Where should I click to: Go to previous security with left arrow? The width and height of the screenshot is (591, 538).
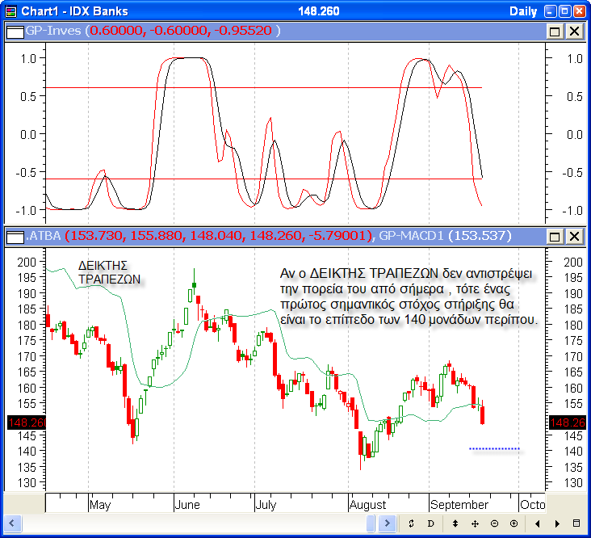tap(537, 523)
